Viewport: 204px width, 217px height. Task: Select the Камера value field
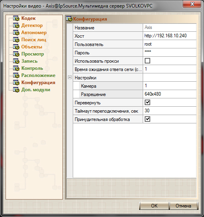(x=170, y=86)
